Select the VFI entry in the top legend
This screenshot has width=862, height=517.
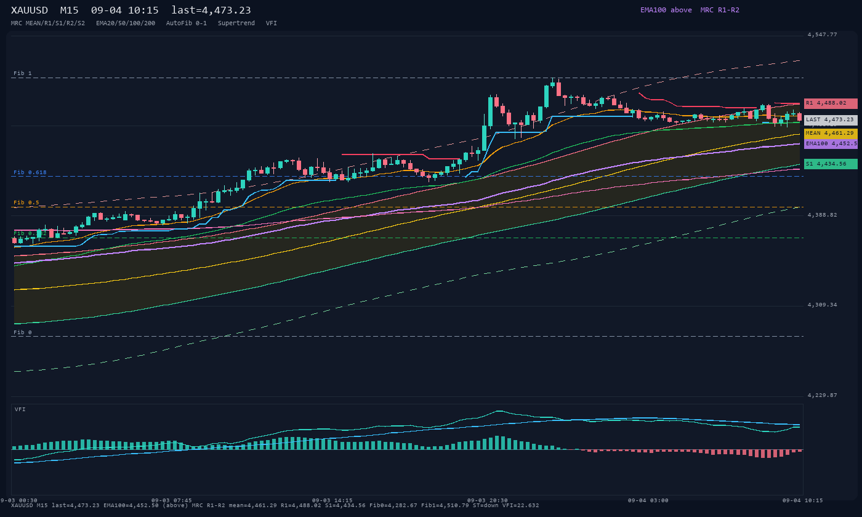[x=272, y=23]
